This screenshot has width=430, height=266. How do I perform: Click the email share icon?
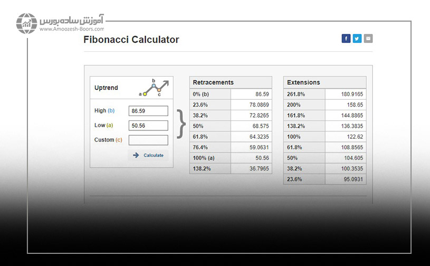pyautogui.click(x=368, y=39)
